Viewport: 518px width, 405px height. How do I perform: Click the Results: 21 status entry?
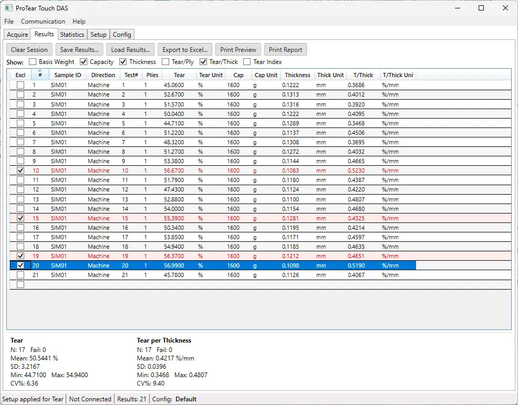[x=132, y=399]
